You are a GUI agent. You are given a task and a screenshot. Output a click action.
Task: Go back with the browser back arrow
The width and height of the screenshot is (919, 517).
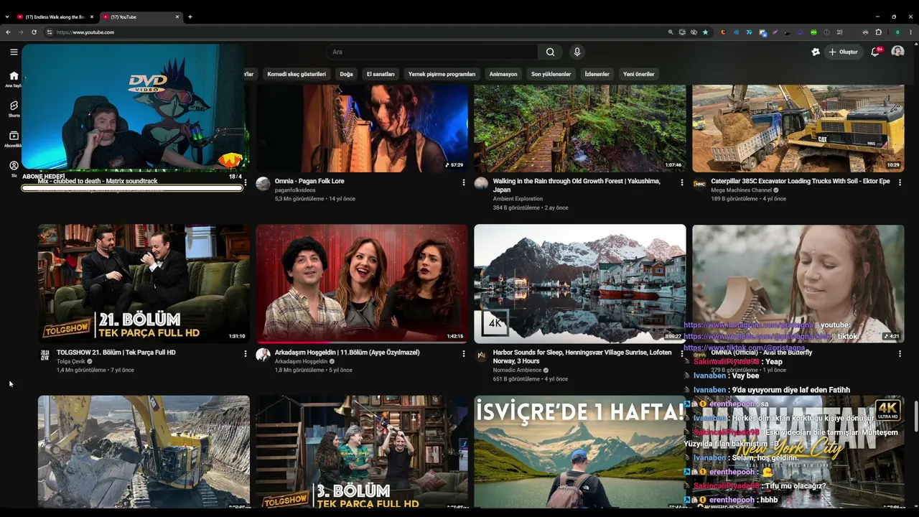point(8,32)
